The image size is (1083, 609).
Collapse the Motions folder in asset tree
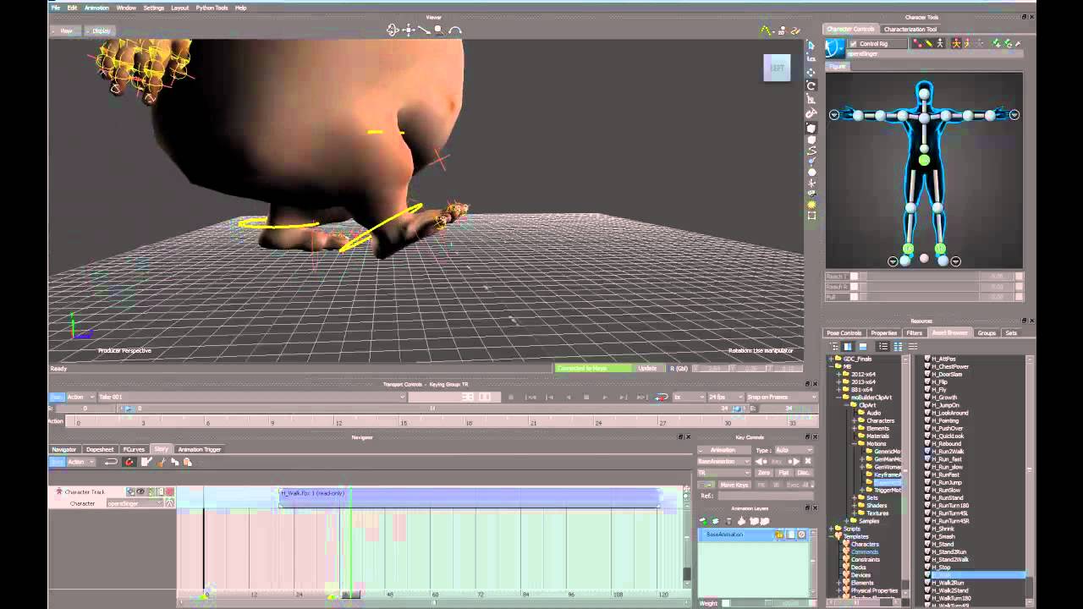pos(854,443)
